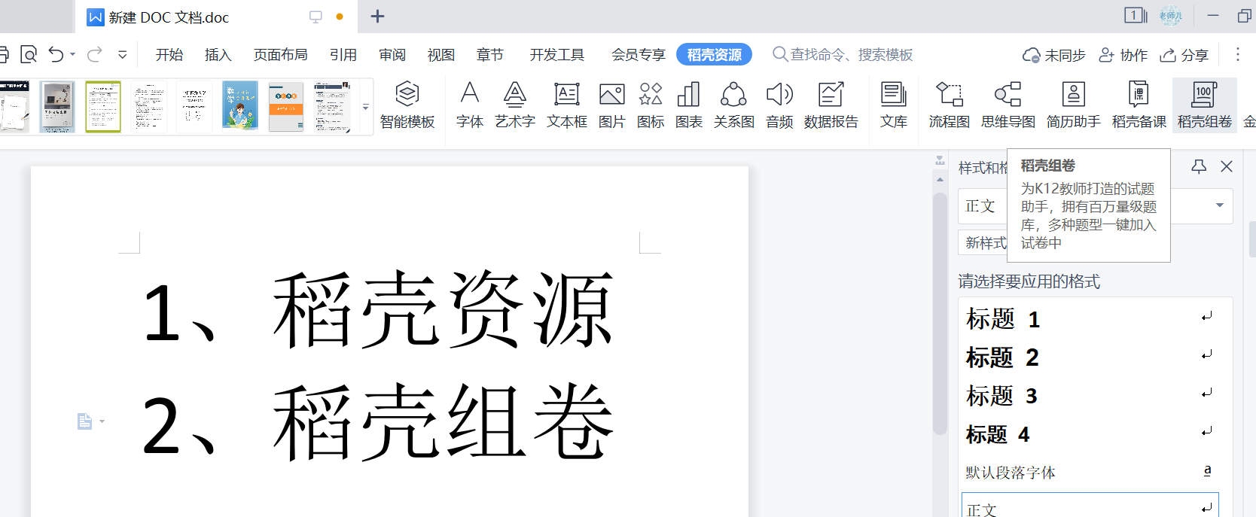Click the 分享 share button

[1184, 55]
